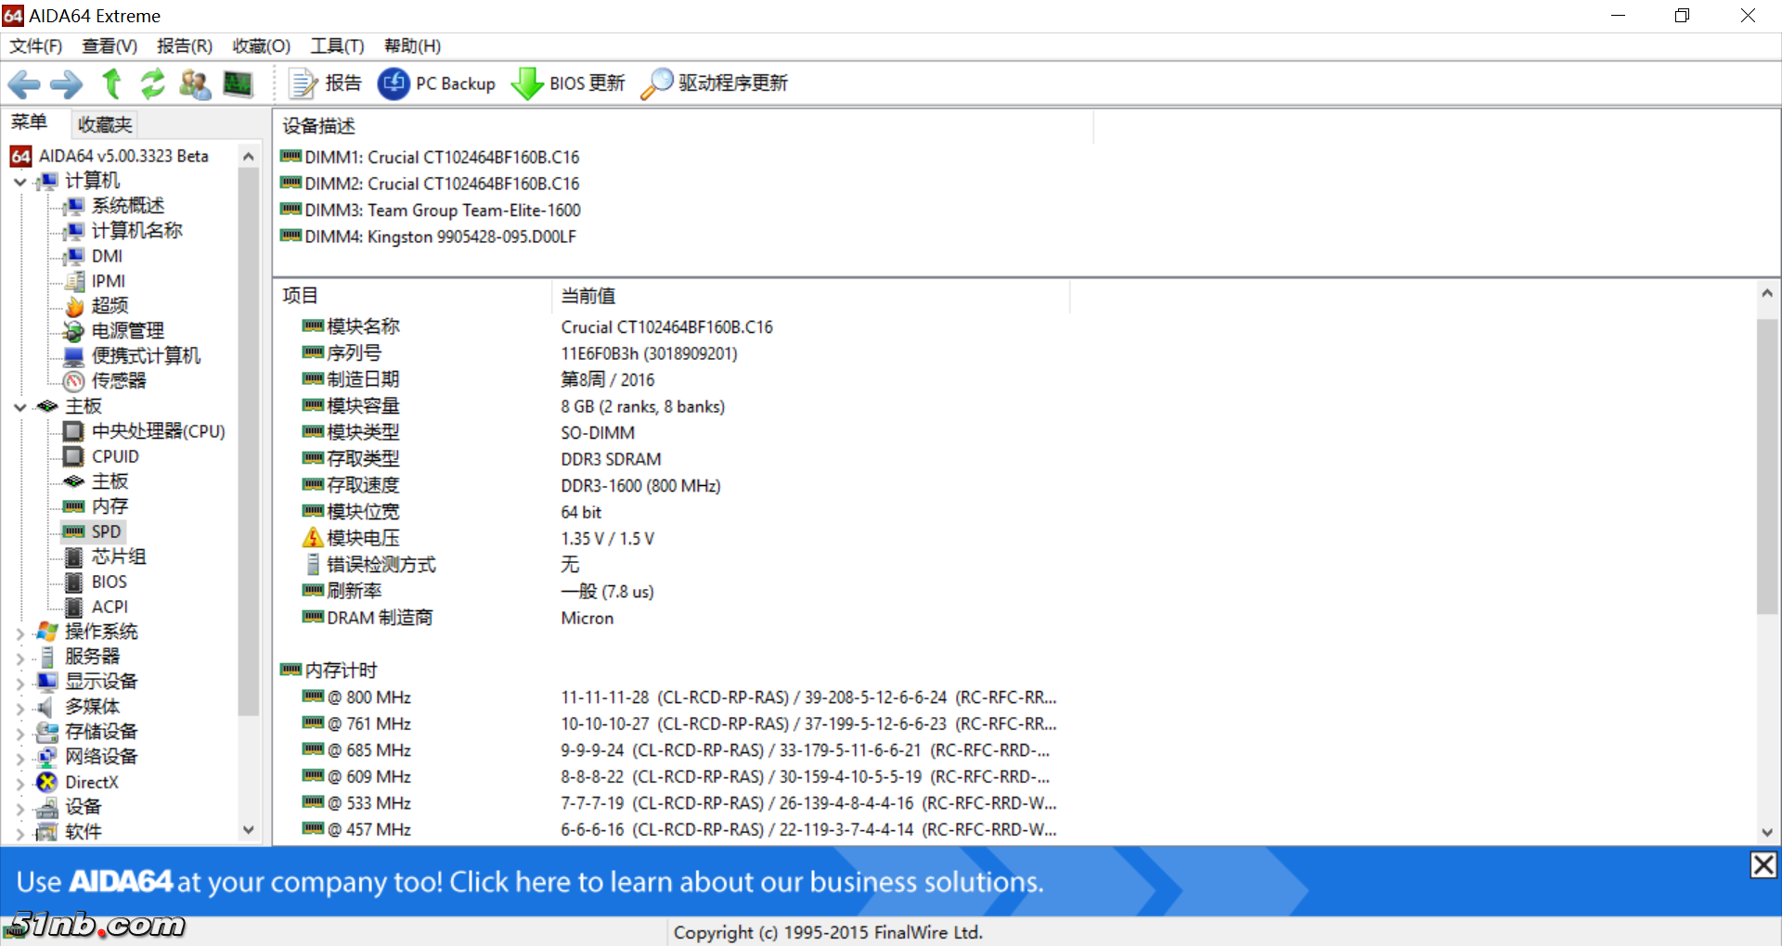Select 内存 memory tree item
Screen dimensions: 1782x946
pos(110,506)
